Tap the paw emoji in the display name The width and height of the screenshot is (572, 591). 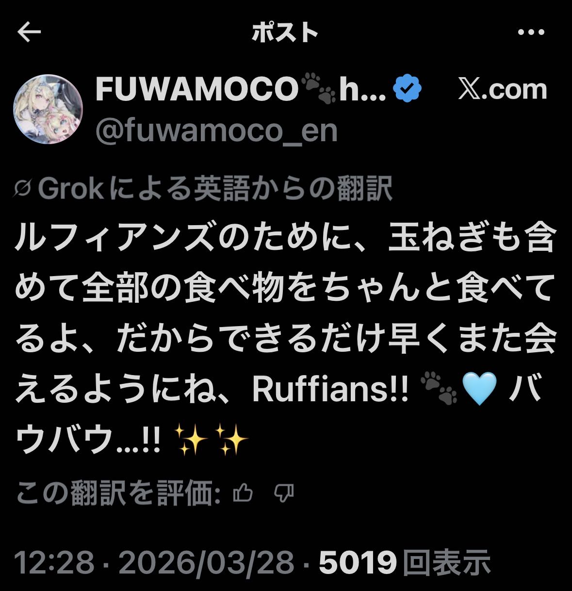coord(319,89)
